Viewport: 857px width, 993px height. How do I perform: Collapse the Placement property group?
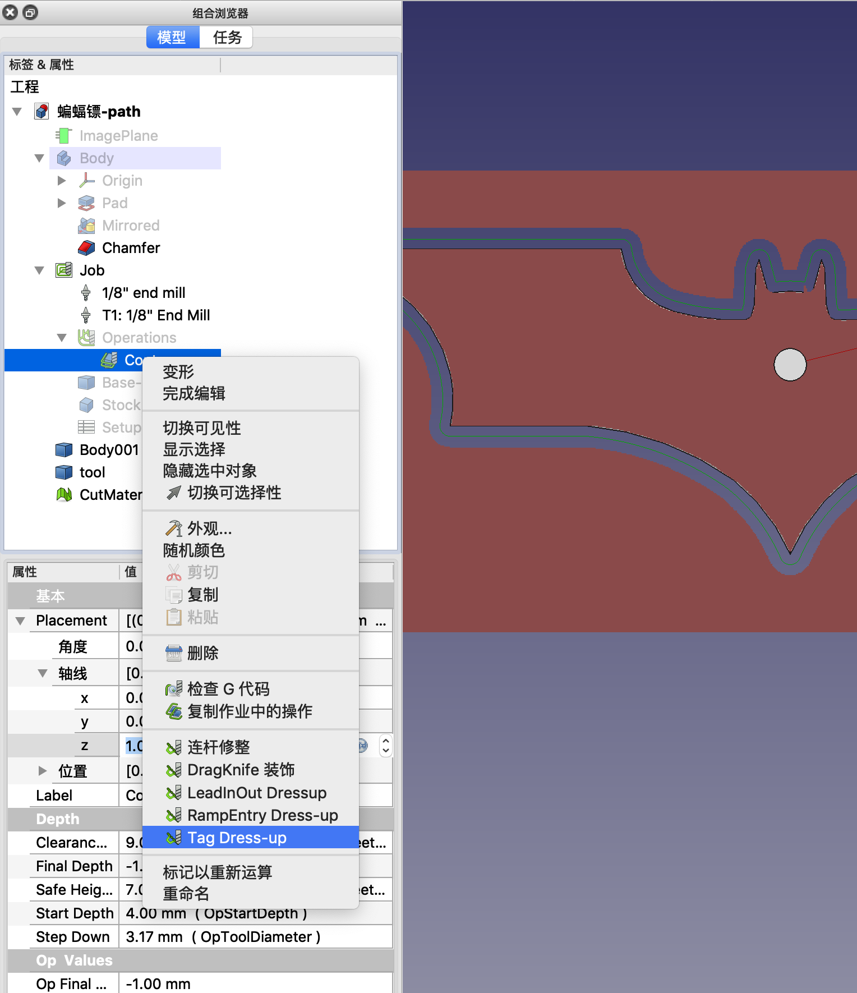click(x=20, y=621)
